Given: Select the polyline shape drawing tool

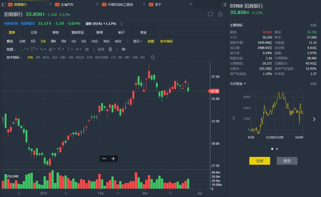Looking at the screenshot, I should (33, 49).
